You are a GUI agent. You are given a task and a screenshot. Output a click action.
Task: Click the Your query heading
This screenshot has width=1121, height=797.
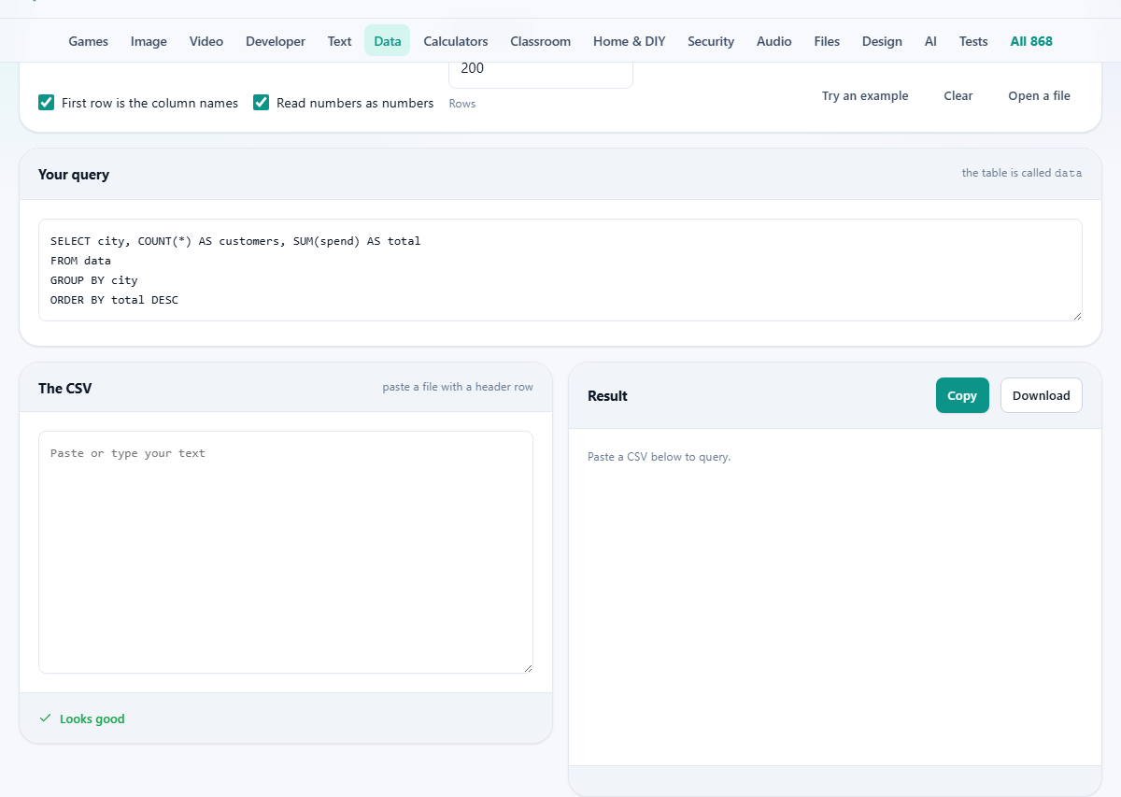pyautogui.click(x=74, y=175)
